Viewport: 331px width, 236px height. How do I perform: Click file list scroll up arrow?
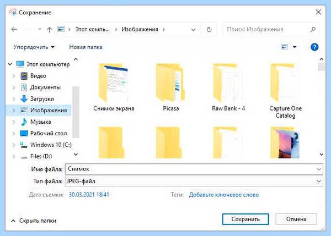point(322,59)
